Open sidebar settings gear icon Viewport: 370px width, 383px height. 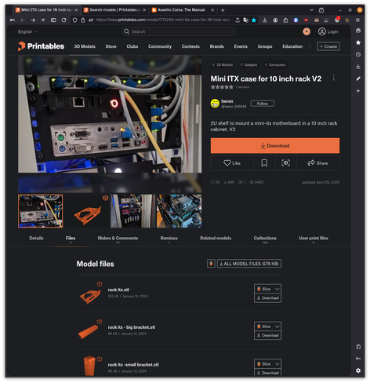coord(358,370)
